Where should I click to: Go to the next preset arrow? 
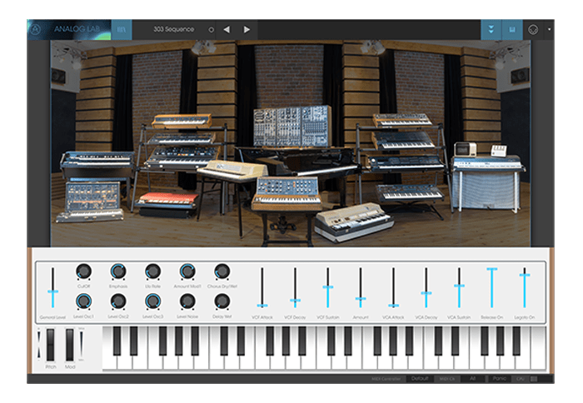point(247,29)
